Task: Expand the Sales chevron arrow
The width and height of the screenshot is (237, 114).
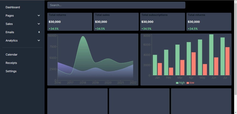Action: pos(39,24)
